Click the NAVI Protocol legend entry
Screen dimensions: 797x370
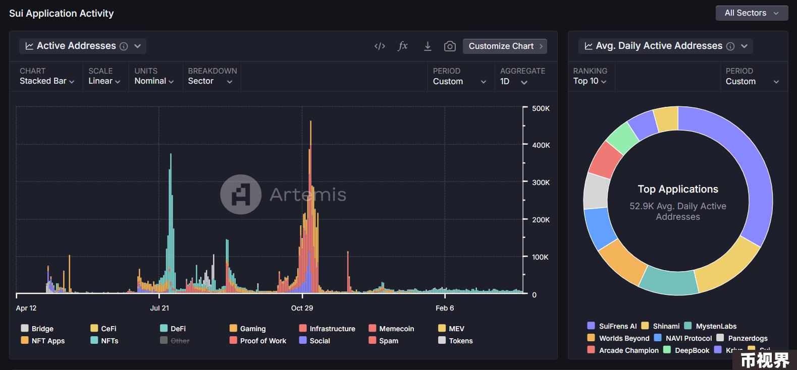(x=683, y=338)
